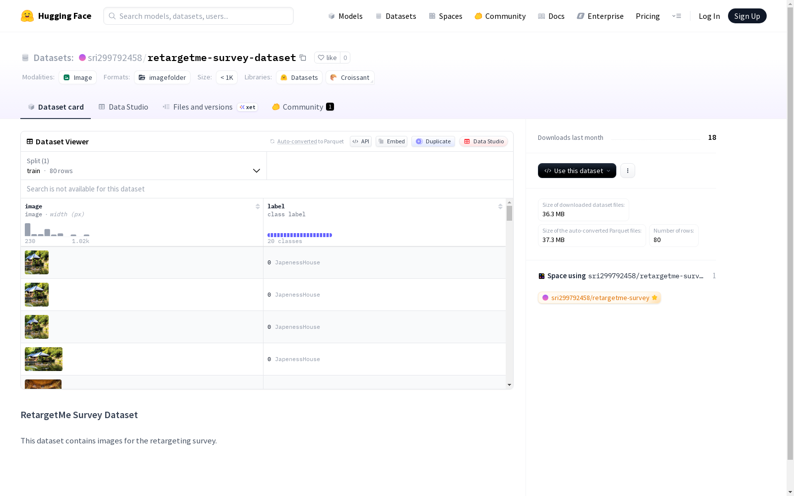Click the '36.3 MB' downloaded size value

pyautogui.click(x=553, y=214)
